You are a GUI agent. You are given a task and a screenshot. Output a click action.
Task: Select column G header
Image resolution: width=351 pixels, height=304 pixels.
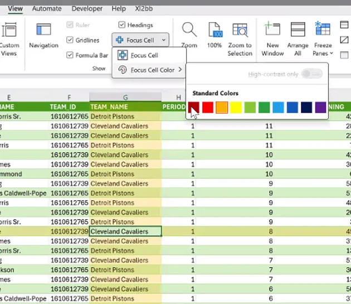tap(125, 97)
